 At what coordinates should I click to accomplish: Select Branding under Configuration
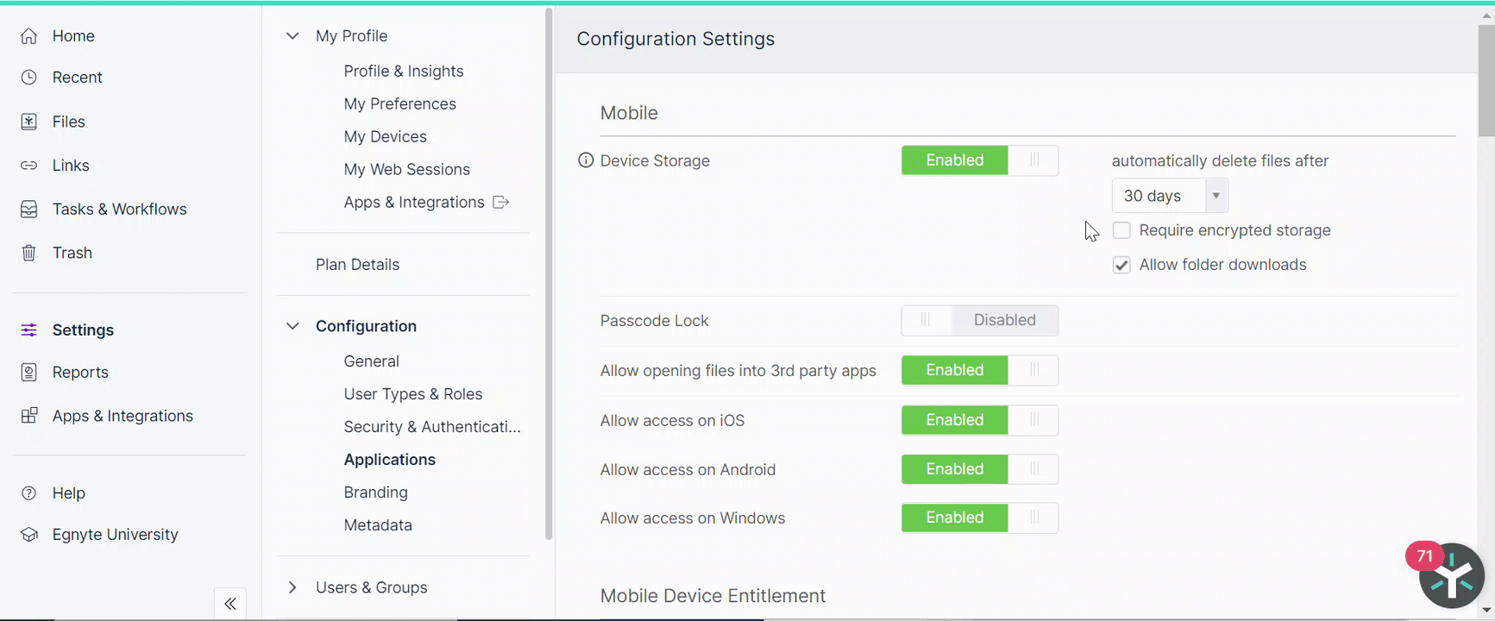(376, 492)
